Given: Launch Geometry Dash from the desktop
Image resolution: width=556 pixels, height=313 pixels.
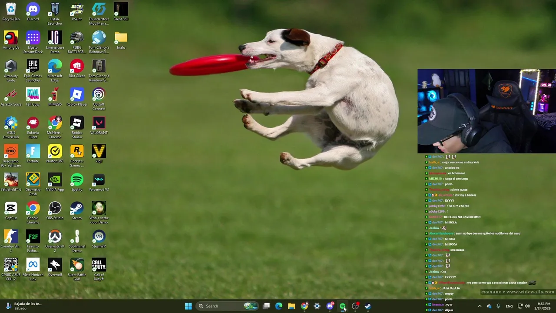Looking at the screenshot, I should pyautogui.click(x=33, y=184).
